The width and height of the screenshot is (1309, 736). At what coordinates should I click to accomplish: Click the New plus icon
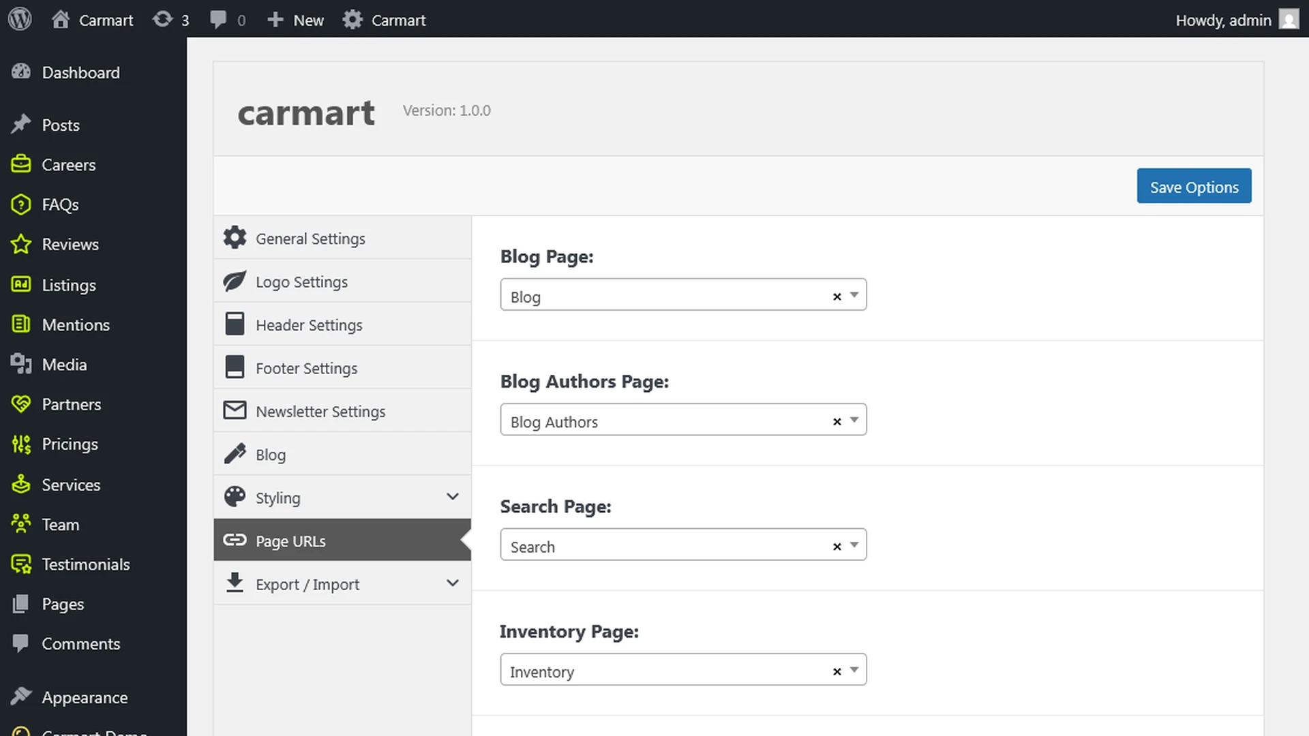[x=275, y=20]
